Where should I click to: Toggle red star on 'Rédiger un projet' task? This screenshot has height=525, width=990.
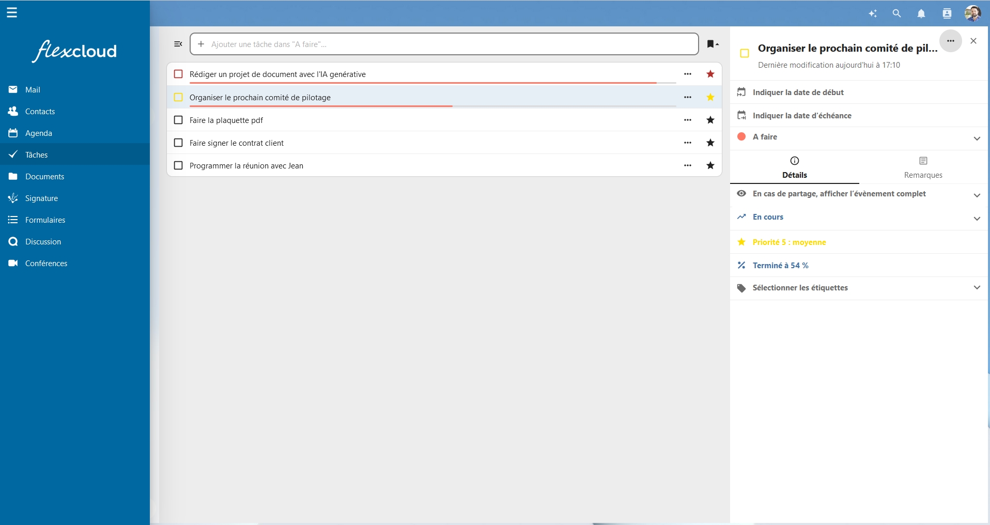click(x=710, y=74)
